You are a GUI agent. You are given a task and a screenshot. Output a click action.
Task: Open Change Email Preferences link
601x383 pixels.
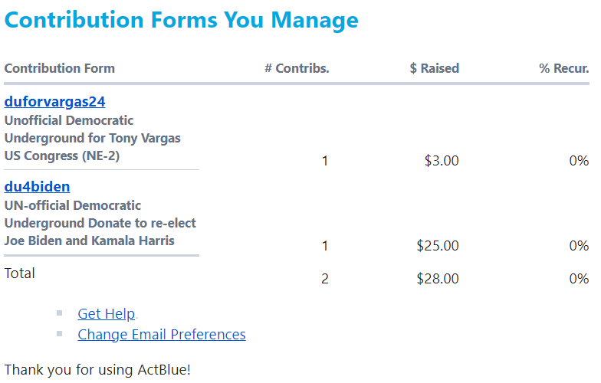[162, 334]
